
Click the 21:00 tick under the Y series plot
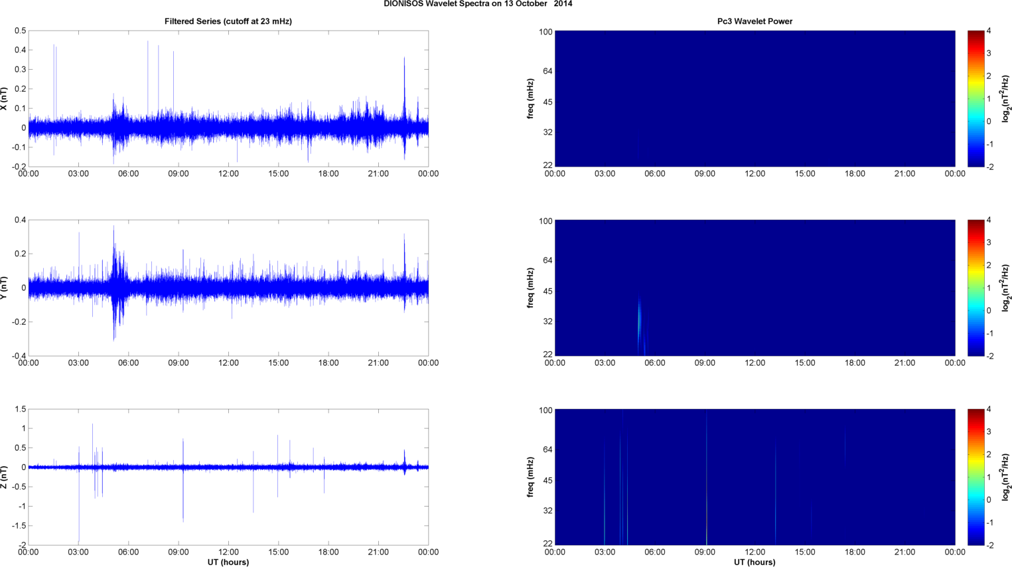click(x=378, y=363)
